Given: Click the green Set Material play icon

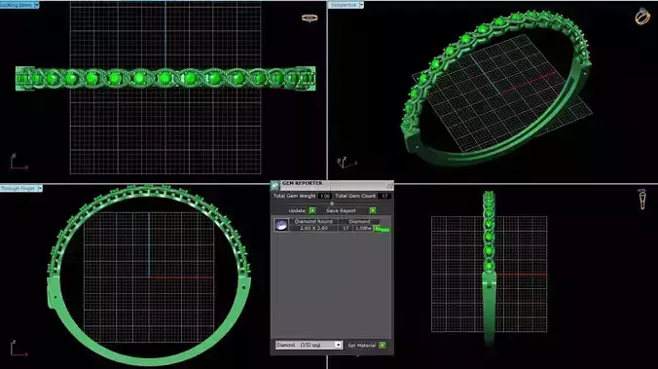Looking at the screenshot, I should point(383,345).
